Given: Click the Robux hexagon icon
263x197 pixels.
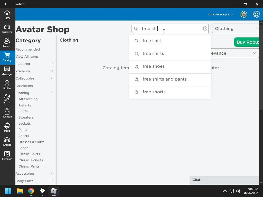Looking at the screenshot, I should pyautogui.click(x=243, y=14).
